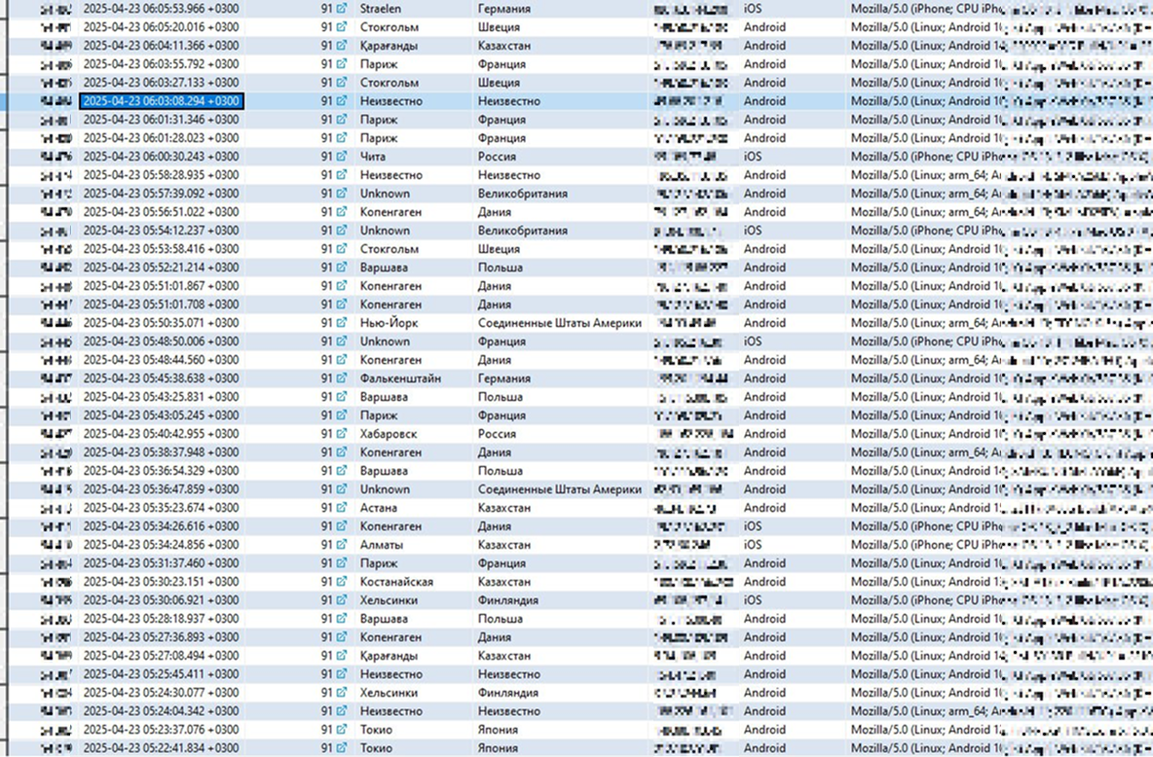
Task: Open the external link icon in the 05:52:21.214 row
Action: 342,268
